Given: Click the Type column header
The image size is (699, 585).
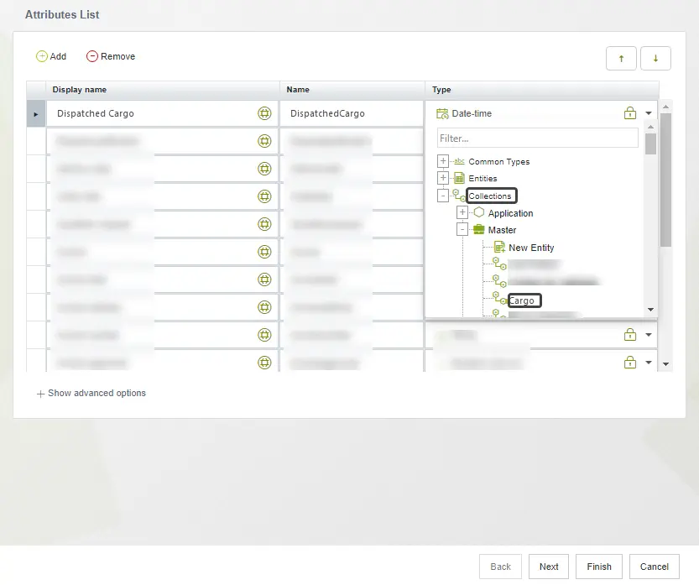Looking at the screenshot, I should point(542,90).
